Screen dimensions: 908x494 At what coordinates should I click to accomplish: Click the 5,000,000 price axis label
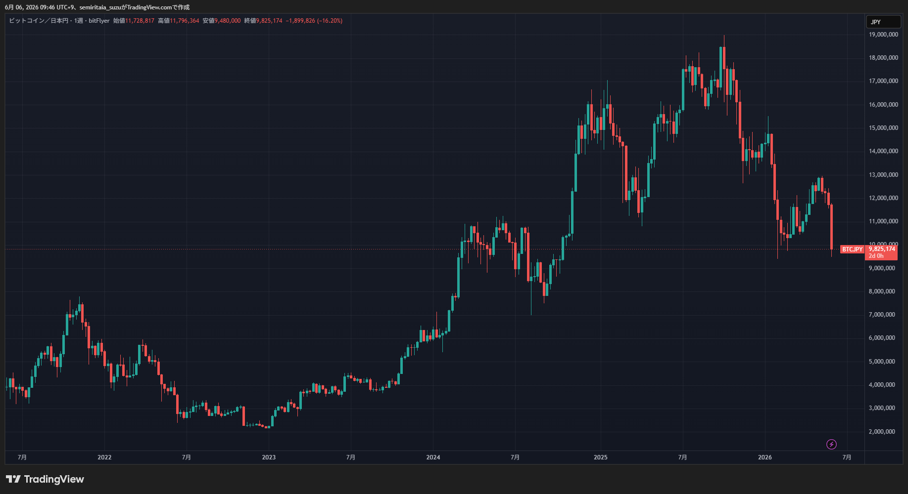pos(882,362)
